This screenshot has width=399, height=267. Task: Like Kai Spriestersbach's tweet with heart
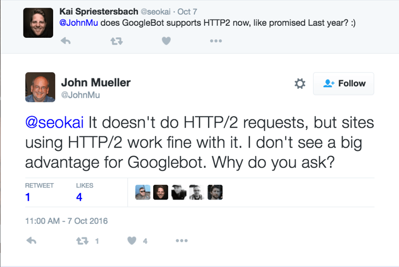pos(166,41)
